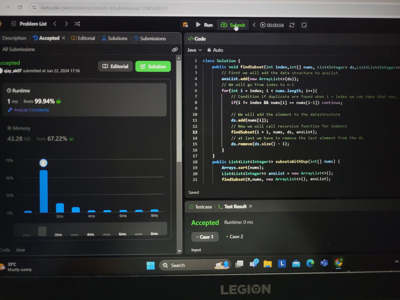
Task: Click the highlighted tallest runtime bar
Action: (x=43, y=191)
